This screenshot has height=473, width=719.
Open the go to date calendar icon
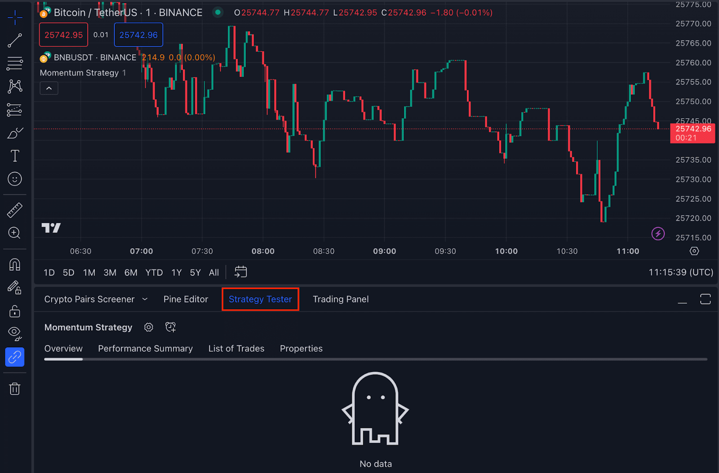pyautogui.click(x=241, y=272)
